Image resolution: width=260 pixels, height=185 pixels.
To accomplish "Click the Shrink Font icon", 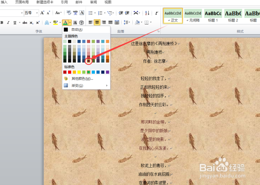I will [48, 13].
